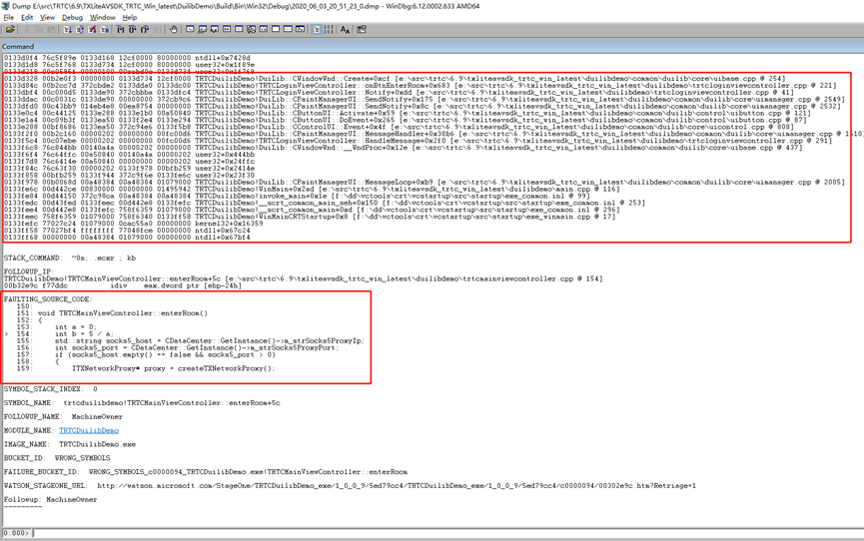Click the stack frame with CPaintManagerUI::MessageLoop+0xb9
Viewport: 864px width, 541px height.
point(425,182)
